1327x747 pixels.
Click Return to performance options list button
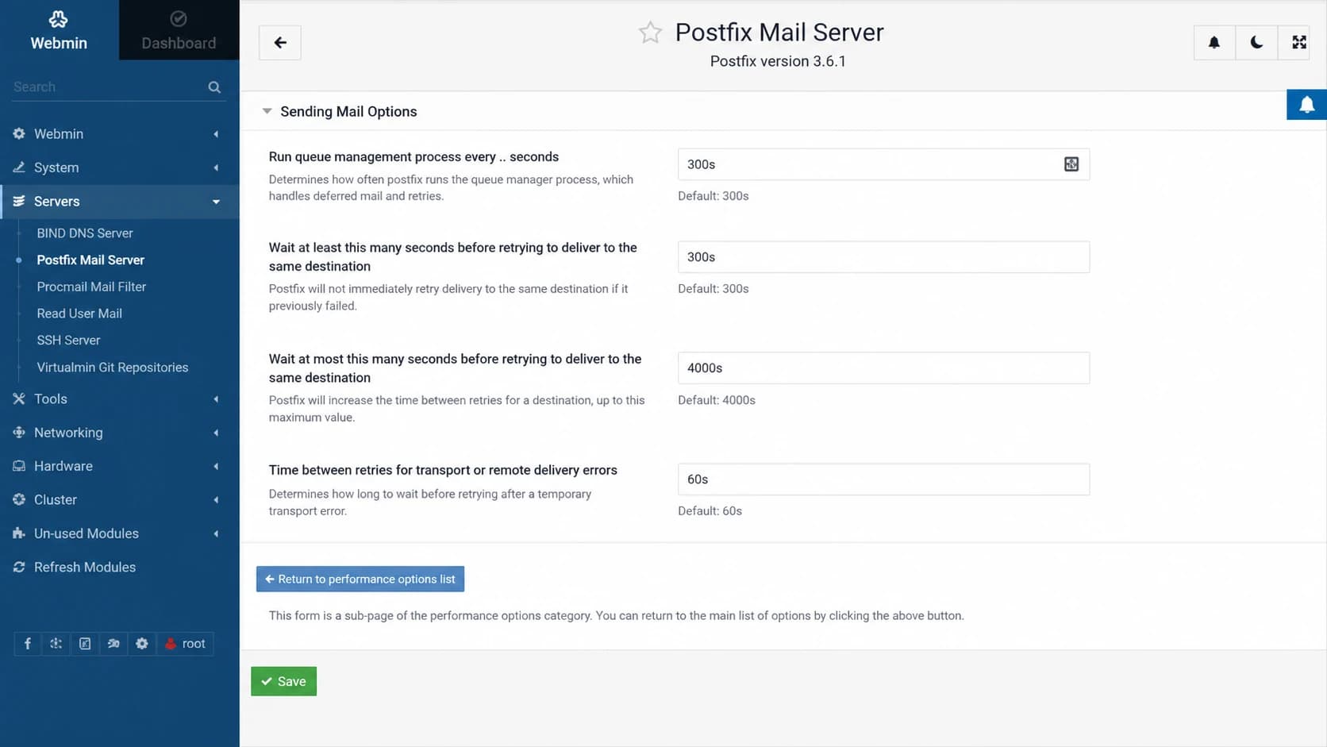click(360, 580)
